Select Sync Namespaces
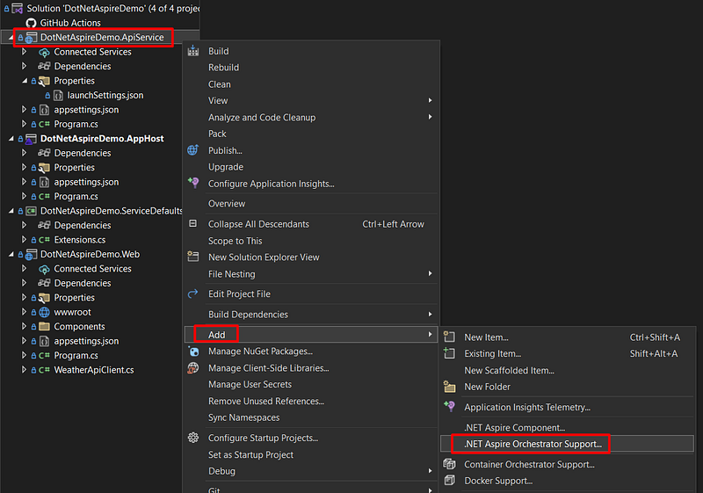Image resolution: width=703 pixels, height=493 pixels. tap(311, 417)
